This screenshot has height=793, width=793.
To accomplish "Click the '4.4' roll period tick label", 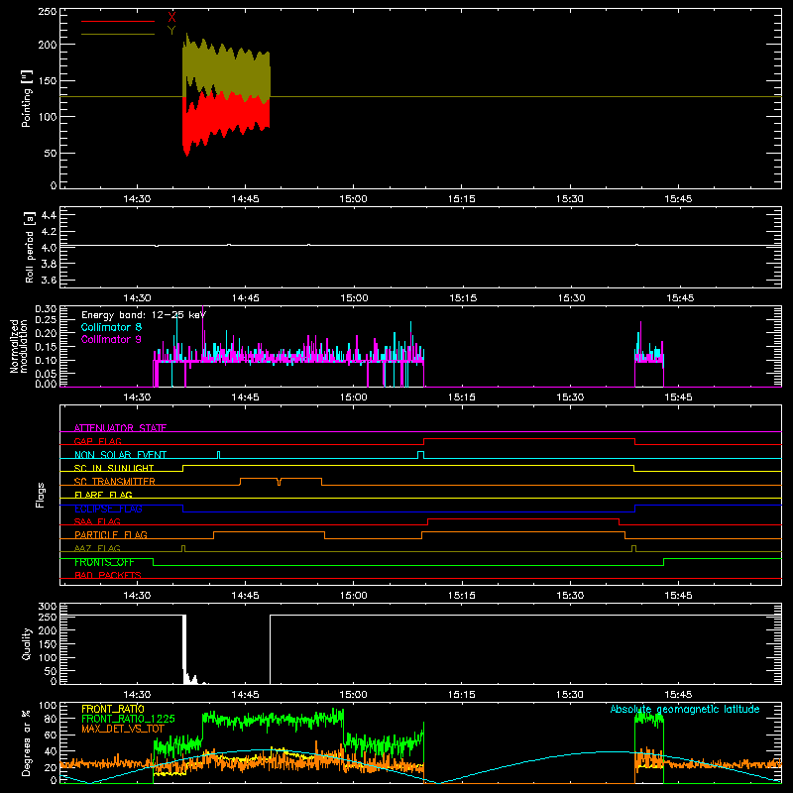I will coord(49,215).
